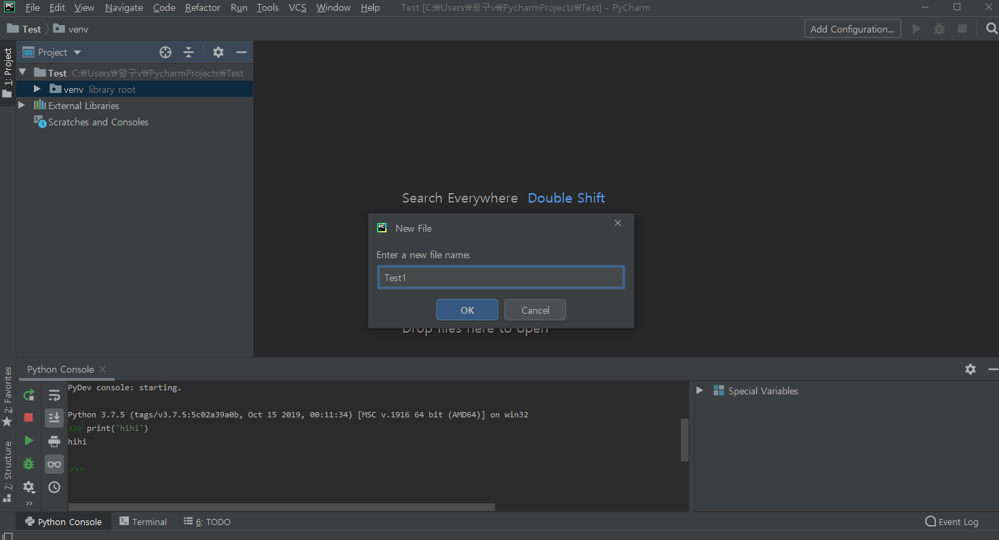The image size is (999, 540).
Task: Click the new file name input field
Action: [x=501, y=277]
